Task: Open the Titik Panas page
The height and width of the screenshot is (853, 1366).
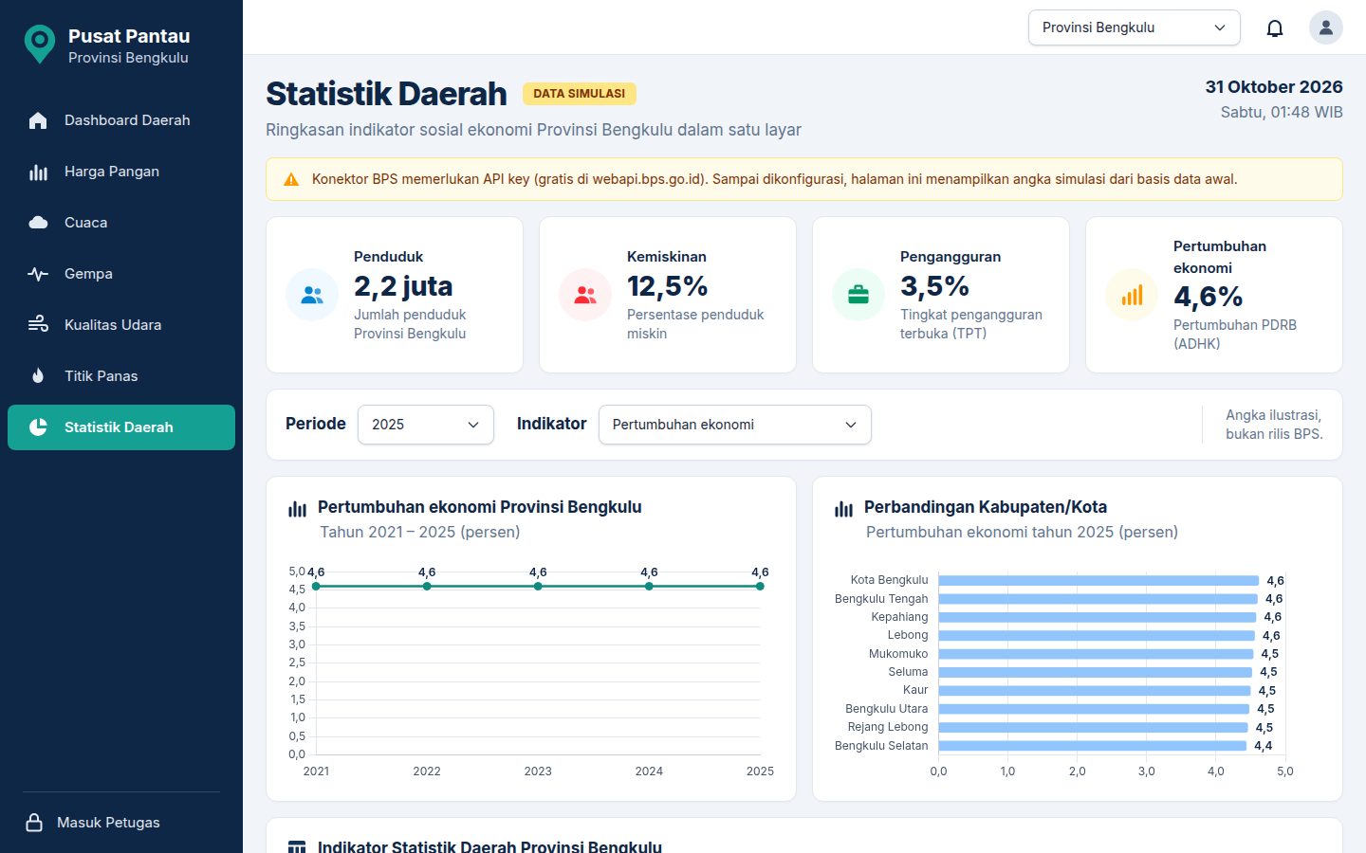Action: [121, 376]
